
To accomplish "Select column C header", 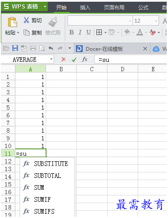I will (92, 69).
